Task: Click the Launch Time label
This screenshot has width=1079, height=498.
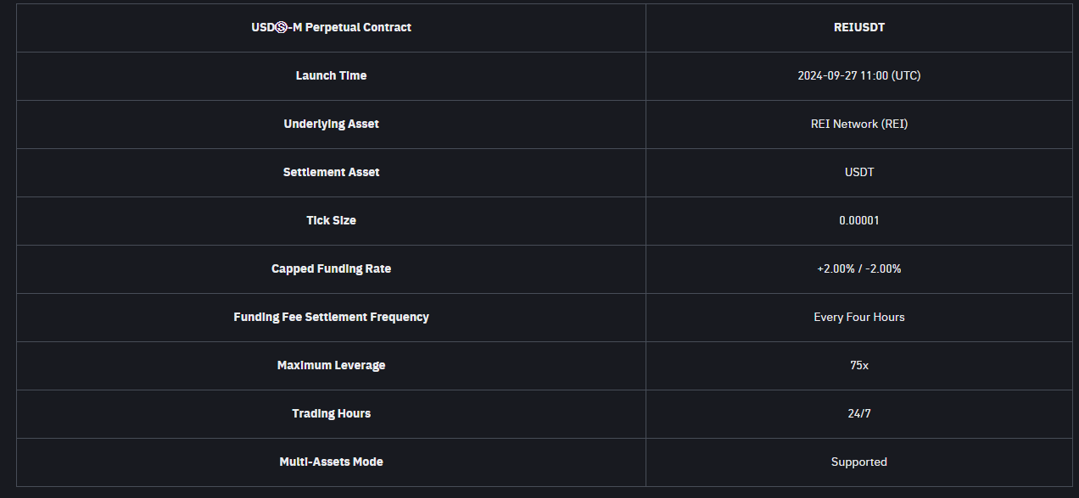Action: point(331,75)
